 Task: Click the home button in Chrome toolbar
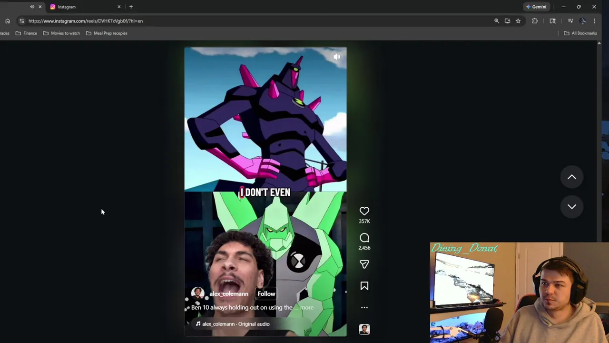pyautogui.click(x=8, y=21)
